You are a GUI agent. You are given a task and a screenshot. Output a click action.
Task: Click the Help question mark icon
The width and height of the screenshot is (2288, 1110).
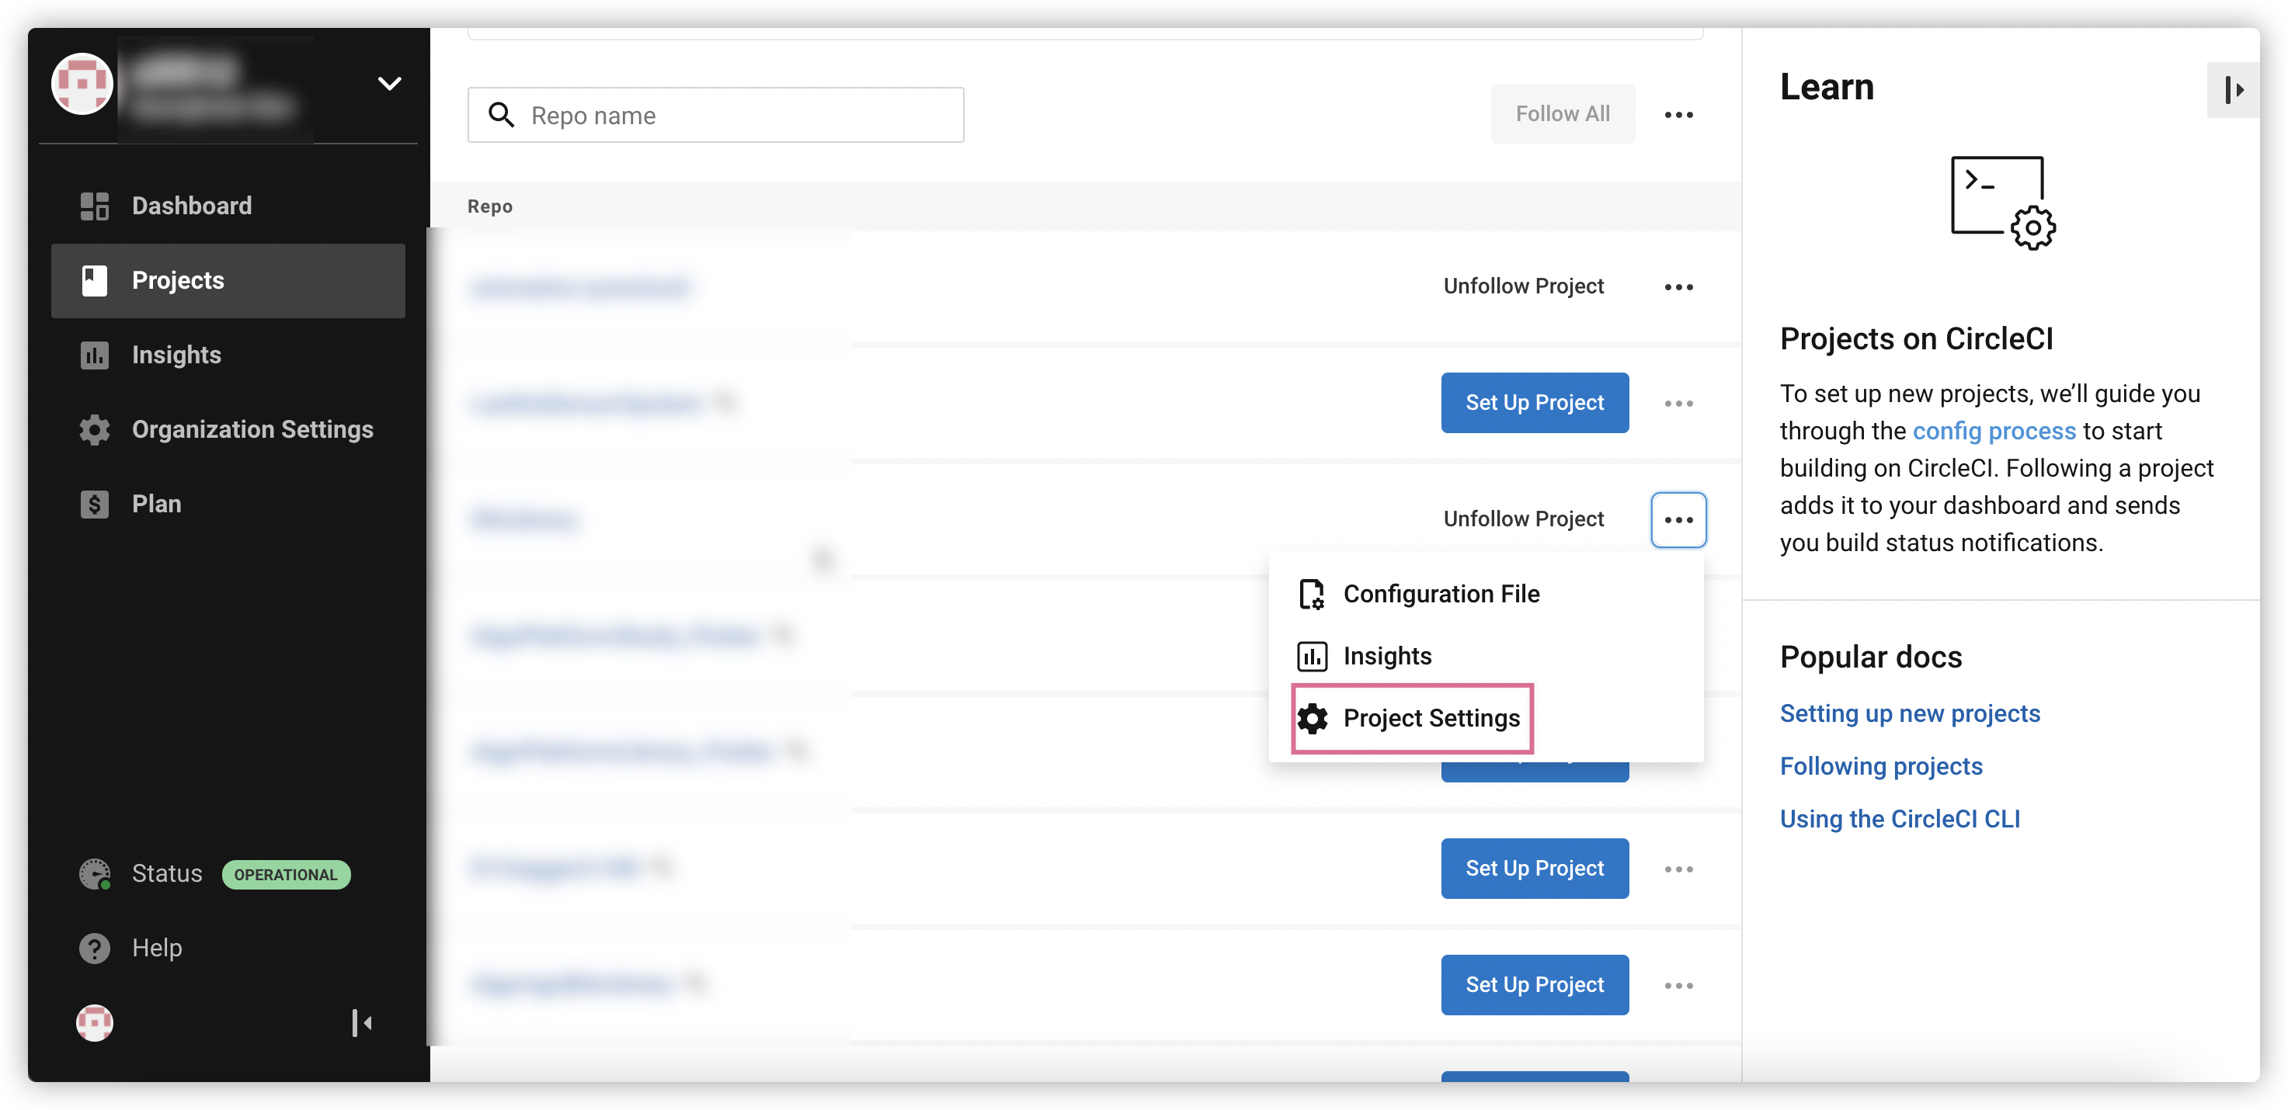tap(94, 949)
